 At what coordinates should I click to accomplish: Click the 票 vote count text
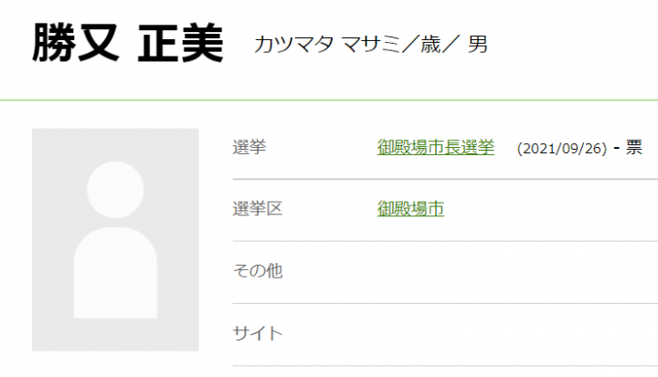pyautogui.click(x=634, y=148)
